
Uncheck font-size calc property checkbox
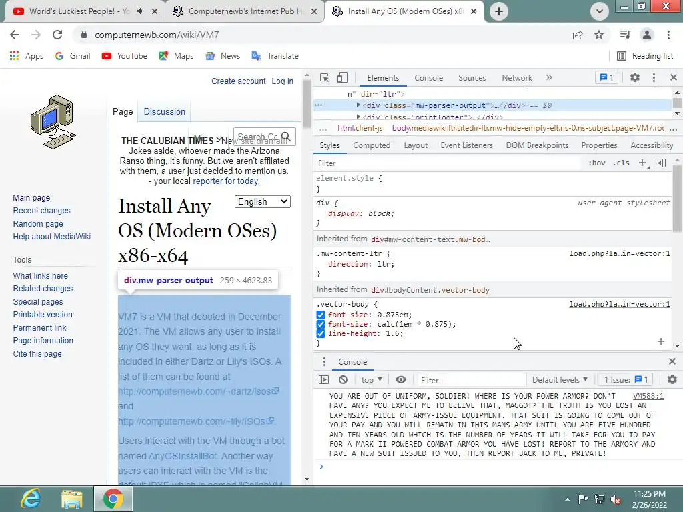coord(321,324)
